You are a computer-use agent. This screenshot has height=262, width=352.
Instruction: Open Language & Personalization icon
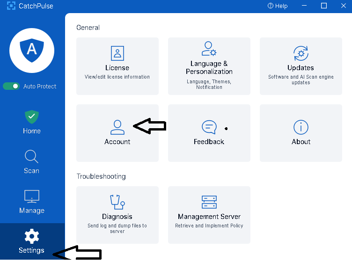[x=209, y=49]
